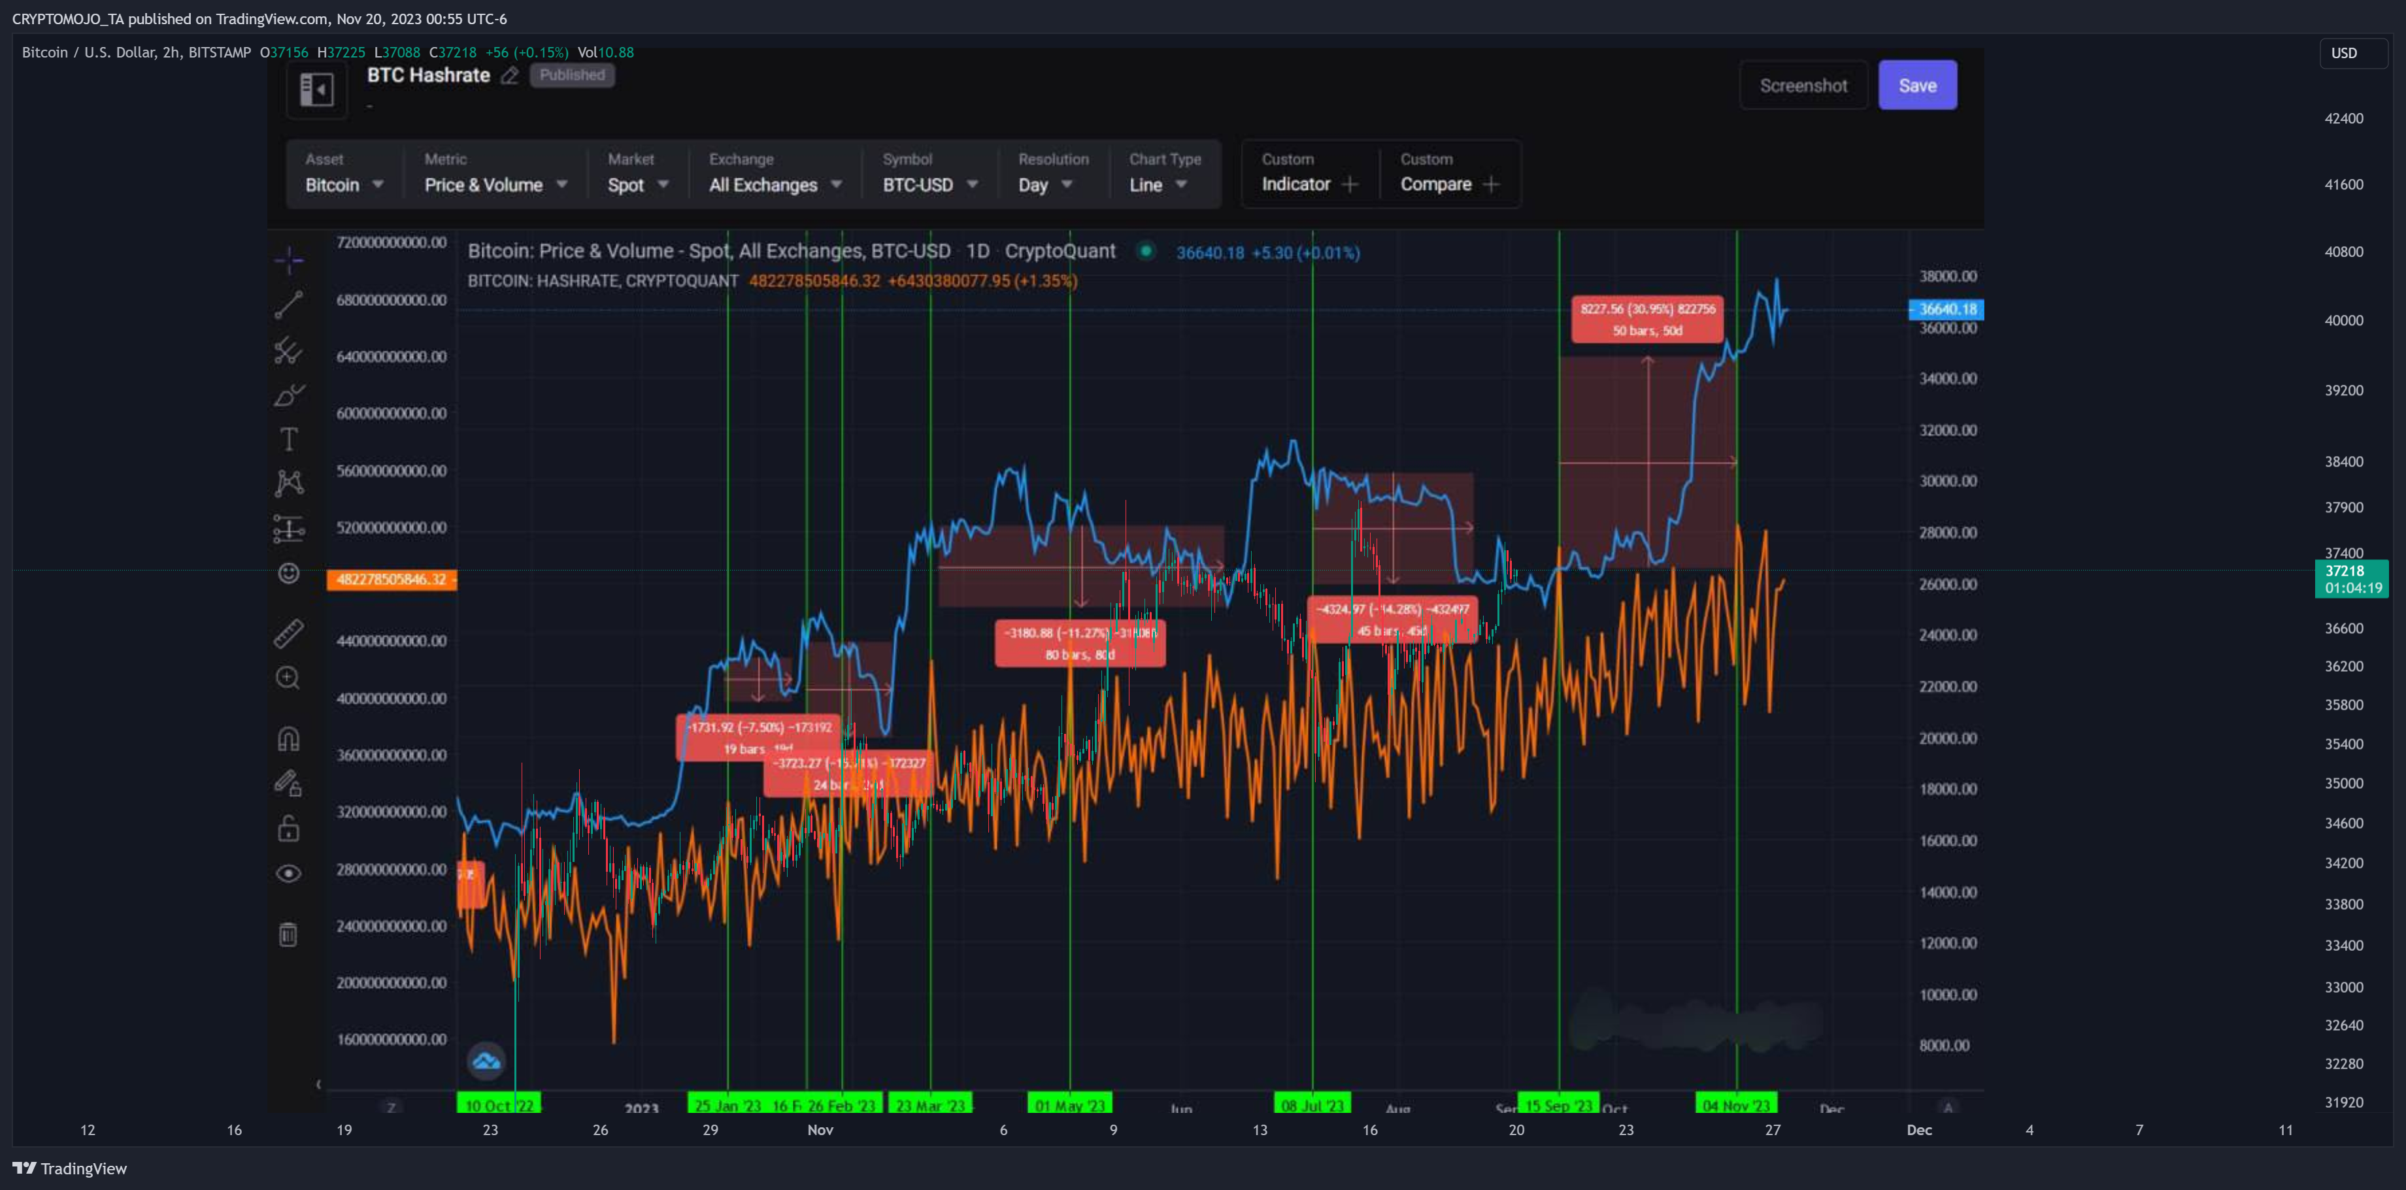Toggle the magnet mode icon
Viewport: 2406px width, 1190px height.
coord(289,739)
